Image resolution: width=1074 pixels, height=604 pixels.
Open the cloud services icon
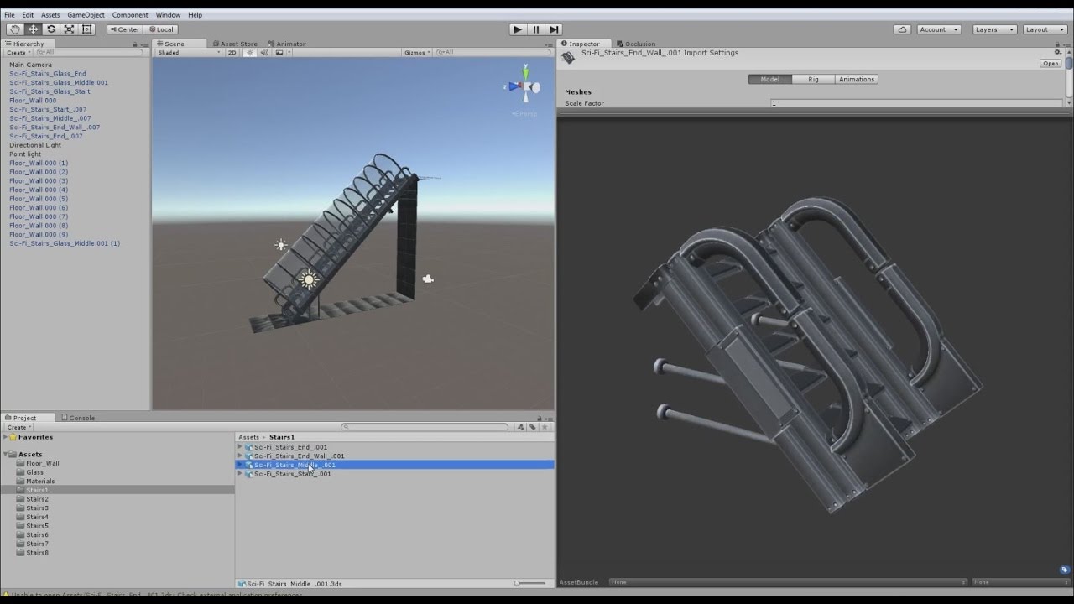point(902,29)
